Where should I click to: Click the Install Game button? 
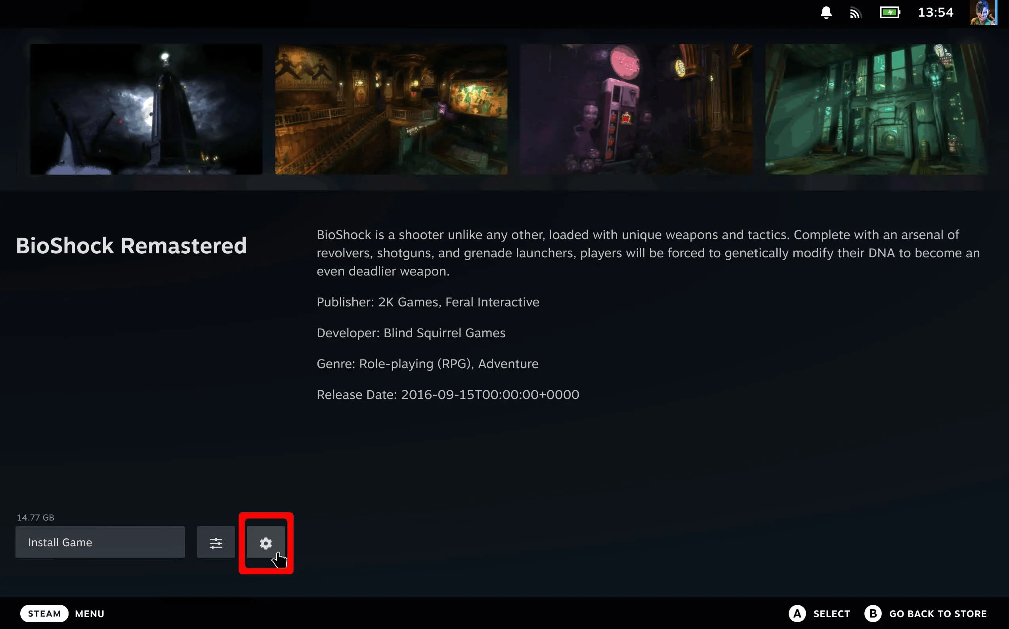point(100,542)
